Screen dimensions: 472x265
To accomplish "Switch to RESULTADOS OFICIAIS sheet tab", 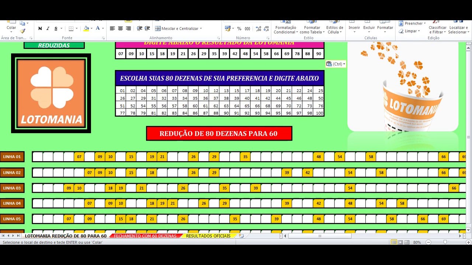I will [x=208, y=236].
